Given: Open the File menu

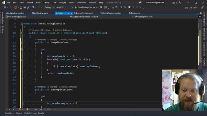Looking at the screenshot, I should tap(8, 3).
